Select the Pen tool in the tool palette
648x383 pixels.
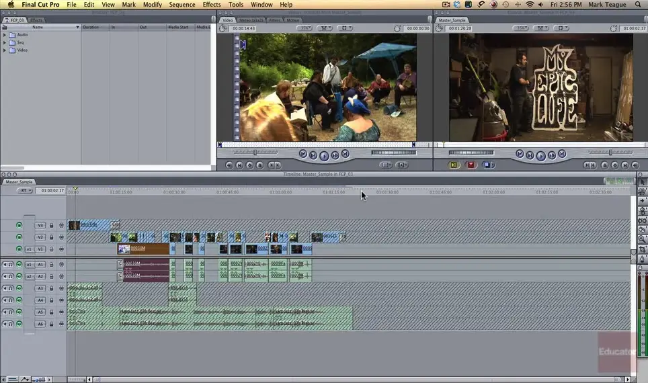[642, 259]
